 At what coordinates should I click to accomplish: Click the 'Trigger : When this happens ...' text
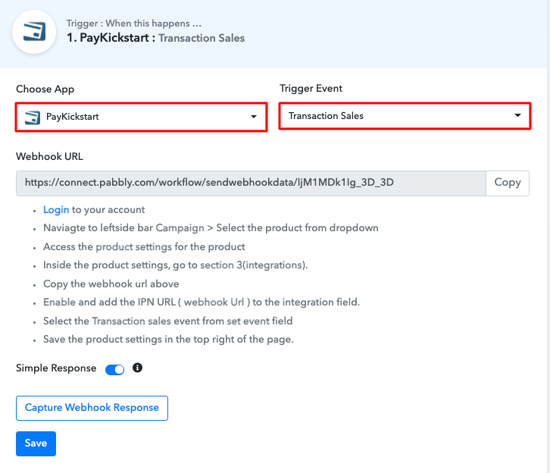coord(134,23)
